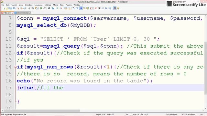Open the Function List panel icon

point(91,8)
